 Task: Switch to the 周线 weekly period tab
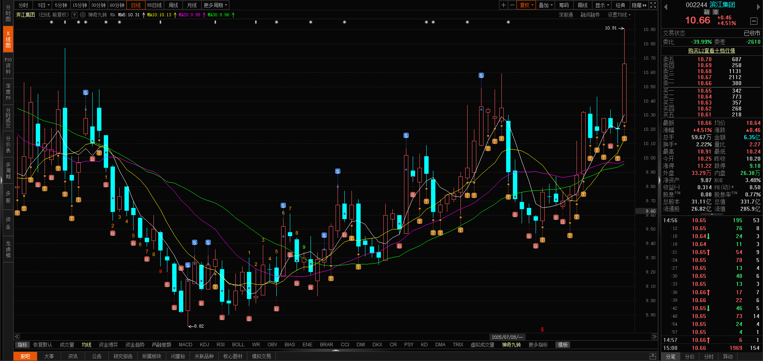click(x=173, y=5)
